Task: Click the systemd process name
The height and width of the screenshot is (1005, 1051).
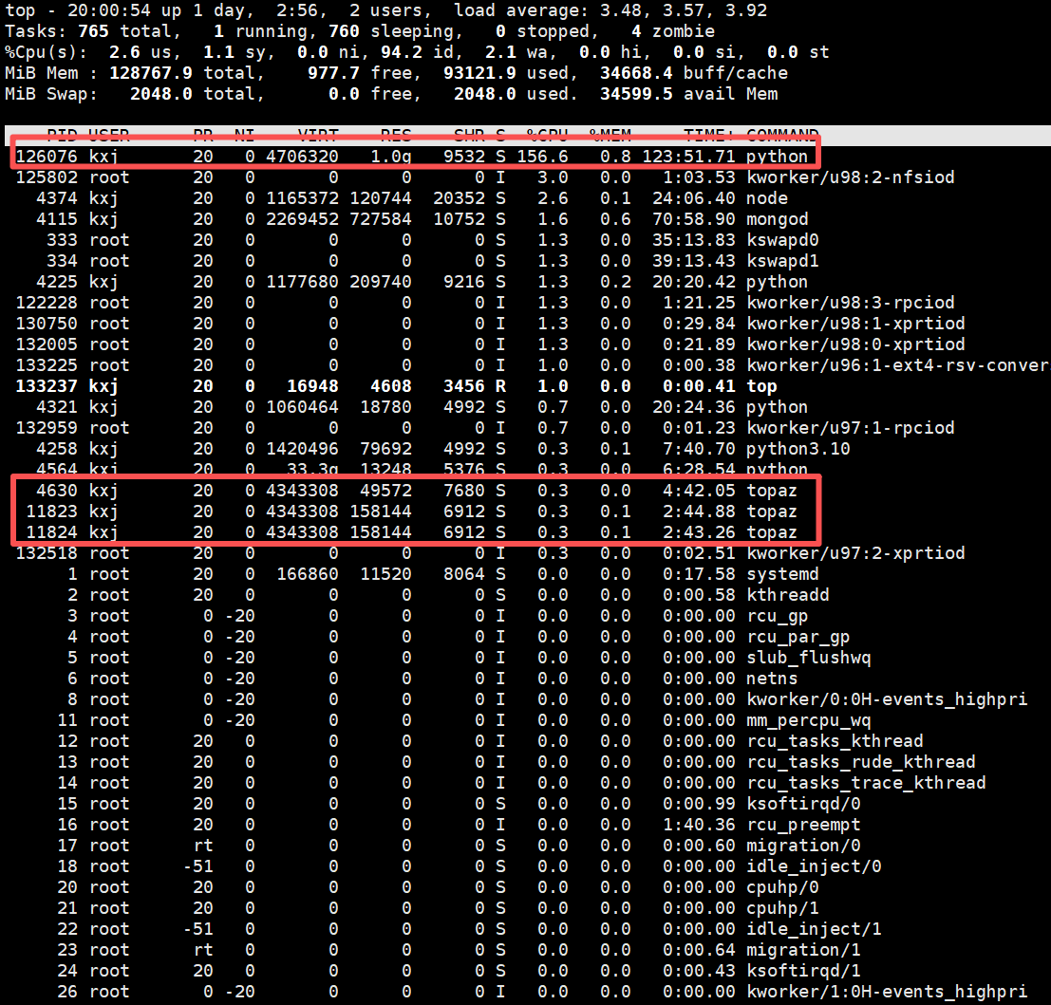Action: pyautogui.click(x=782, y=574)
